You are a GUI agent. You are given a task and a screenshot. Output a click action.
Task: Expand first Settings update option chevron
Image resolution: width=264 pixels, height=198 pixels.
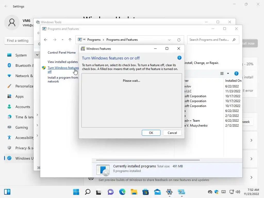pos(251,140)
